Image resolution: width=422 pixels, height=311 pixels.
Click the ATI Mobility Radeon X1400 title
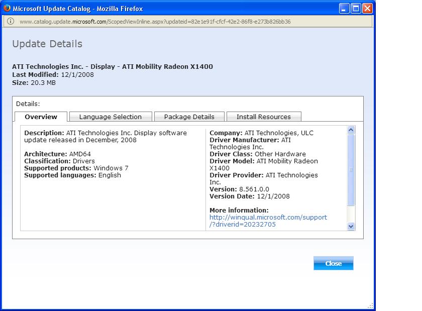113,66
